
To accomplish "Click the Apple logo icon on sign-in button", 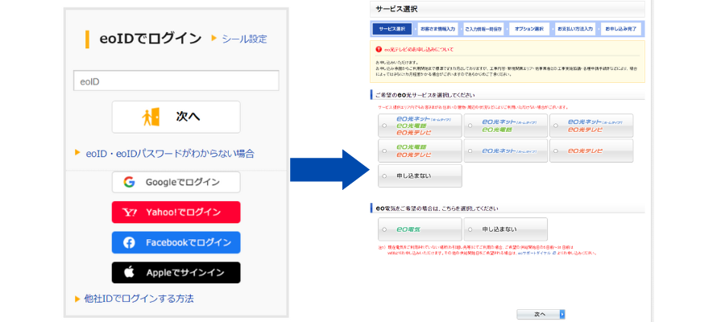I will point(129,273).
